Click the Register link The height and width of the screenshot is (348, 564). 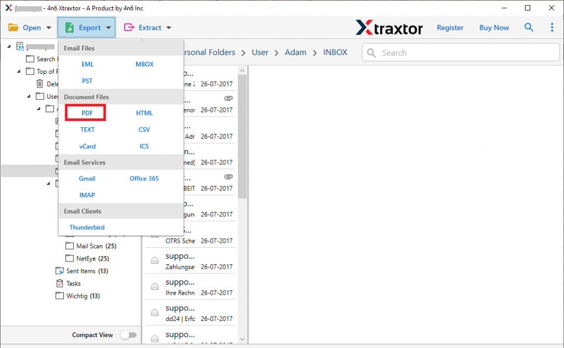(x=450, y=28)
